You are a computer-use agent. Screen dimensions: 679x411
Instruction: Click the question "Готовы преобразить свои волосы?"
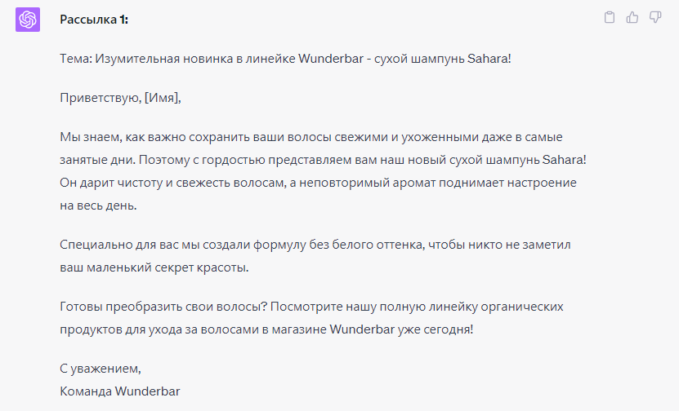(x=163, y=307)
